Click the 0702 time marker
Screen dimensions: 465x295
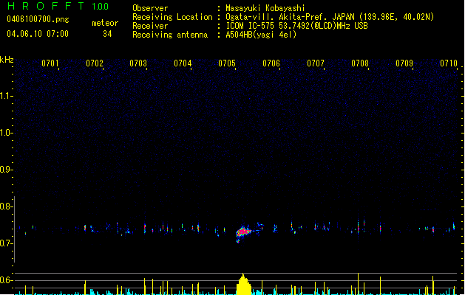click(x=95, y=63)
